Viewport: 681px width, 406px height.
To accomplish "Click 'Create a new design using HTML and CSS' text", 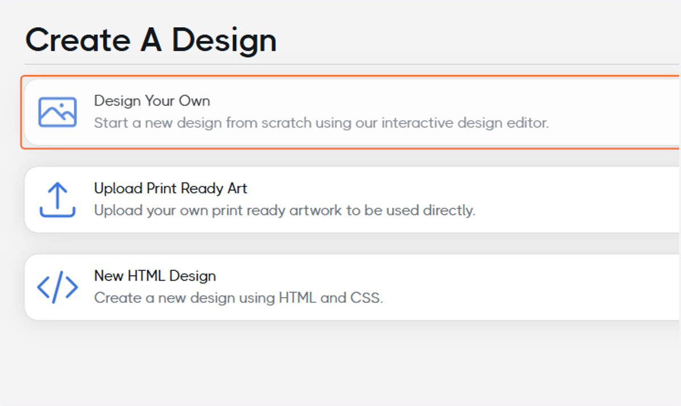I will click(238, 298).
